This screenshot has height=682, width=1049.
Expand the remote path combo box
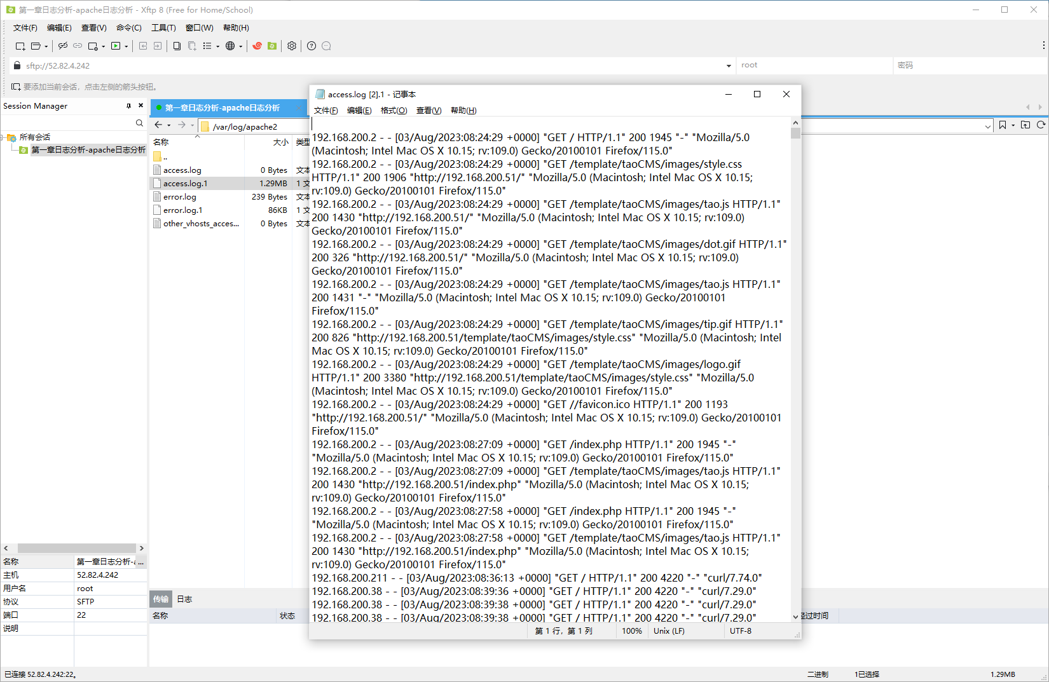987,126
